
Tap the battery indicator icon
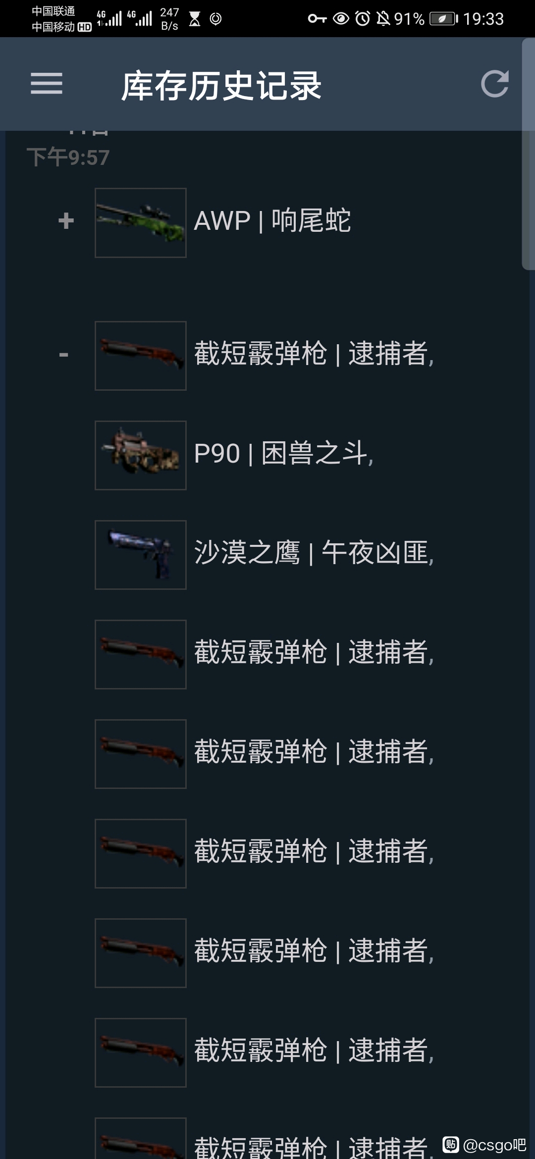click(x=444, y=19)
